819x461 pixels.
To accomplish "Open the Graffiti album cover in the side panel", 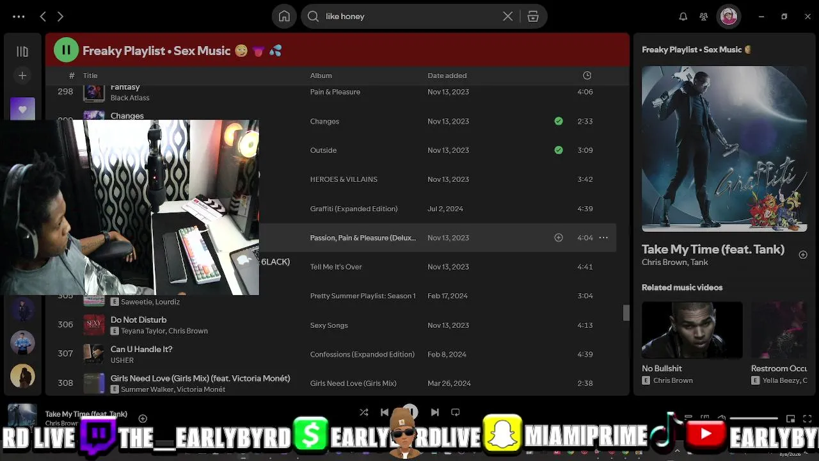I will [724, 149].
